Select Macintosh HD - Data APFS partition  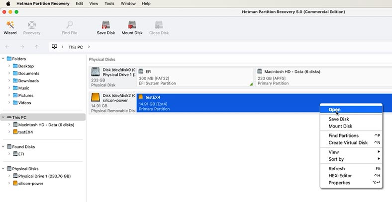click(x=324, y=77)
